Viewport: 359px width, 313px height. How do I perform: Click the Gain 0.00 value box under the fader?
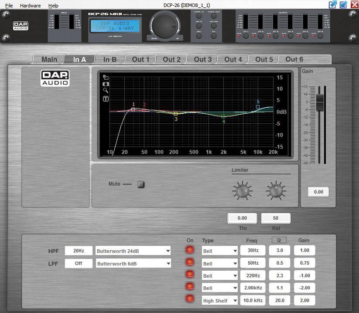coord(318,192)
